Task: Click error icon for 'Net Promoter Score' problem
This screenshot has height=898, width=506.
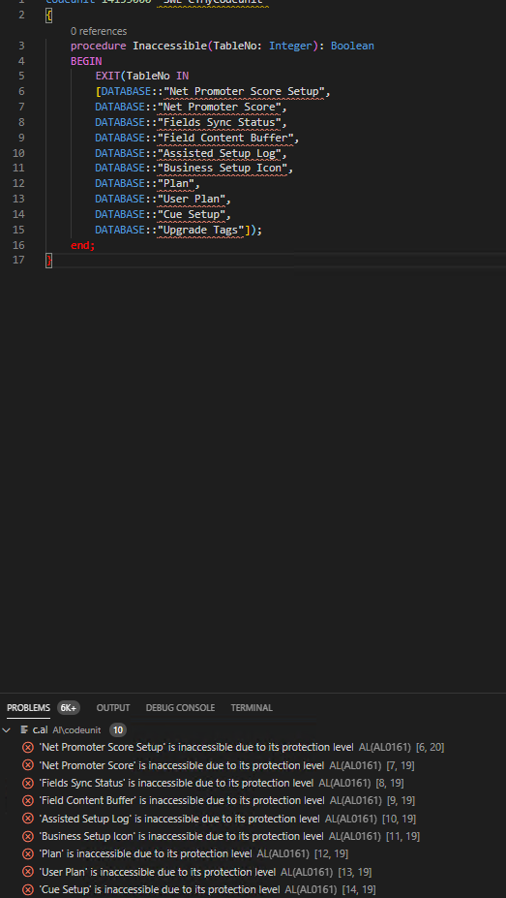Action: pyautogui.click(x=27, y=765)
